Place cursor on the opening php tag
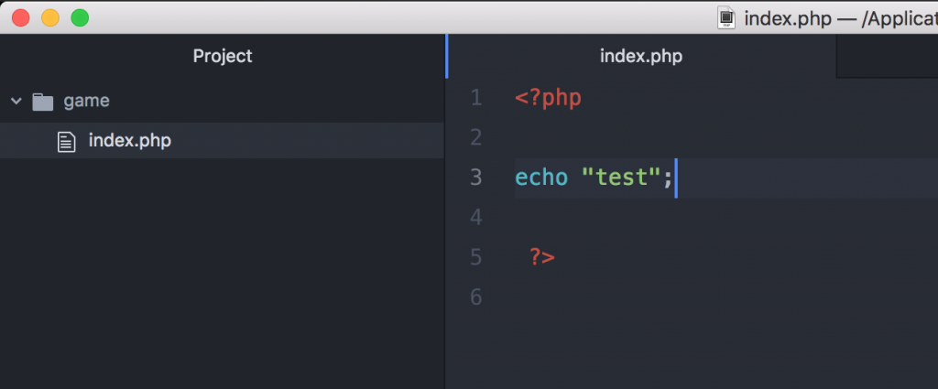 click(x=548, y=99)
